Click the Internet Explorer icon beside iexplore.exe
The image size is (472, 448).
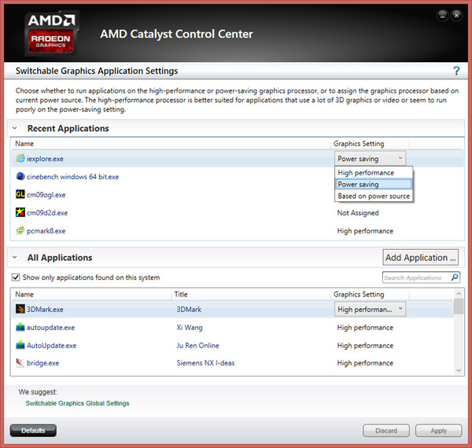point(20,158)
